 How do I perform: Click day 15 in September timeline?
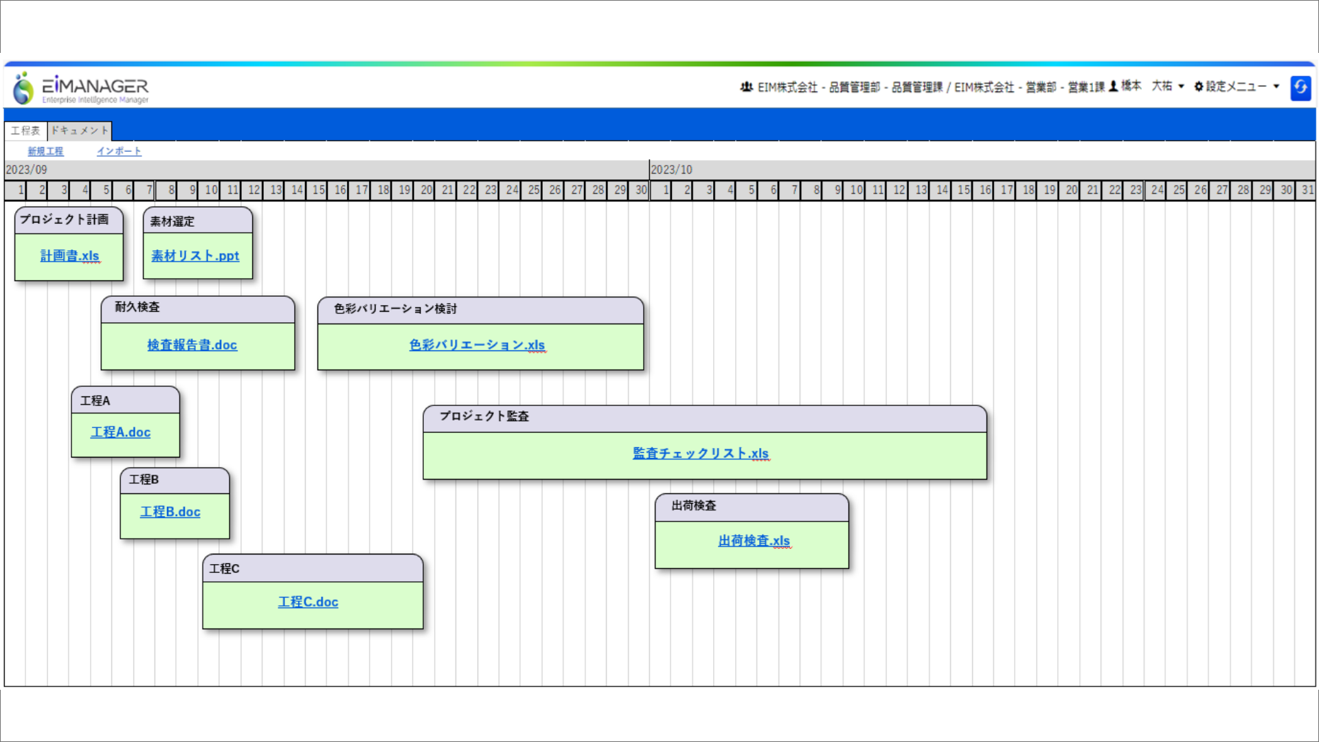[x=317, y=190]
